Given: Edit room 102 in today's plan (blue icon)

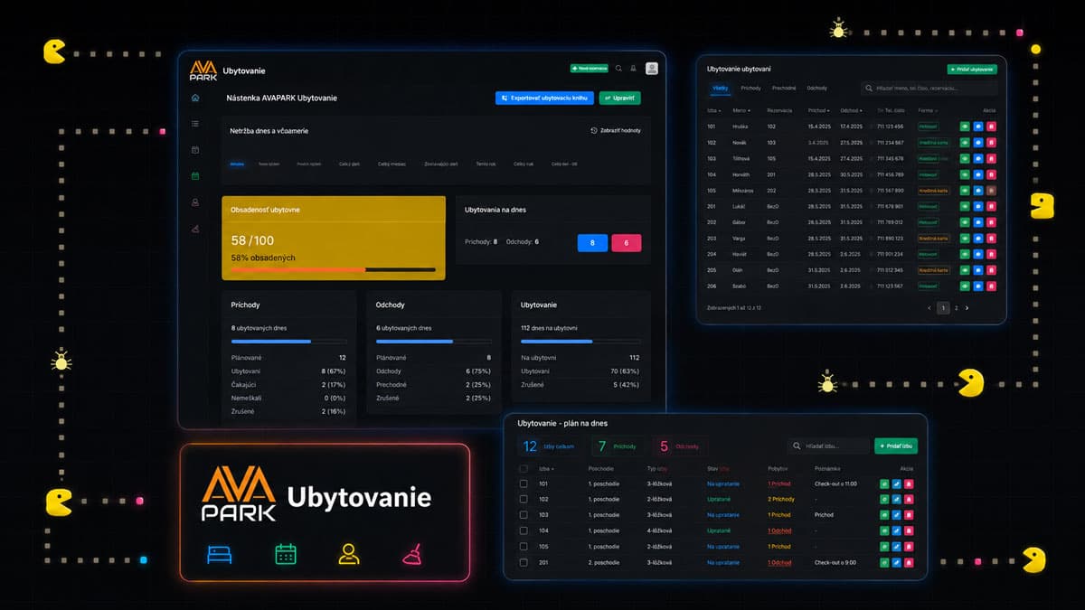Looking at the screenshot, I should tap(897, 500).
